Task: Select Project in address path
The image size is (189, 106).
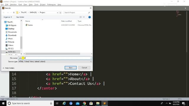Action: [43, 12]
